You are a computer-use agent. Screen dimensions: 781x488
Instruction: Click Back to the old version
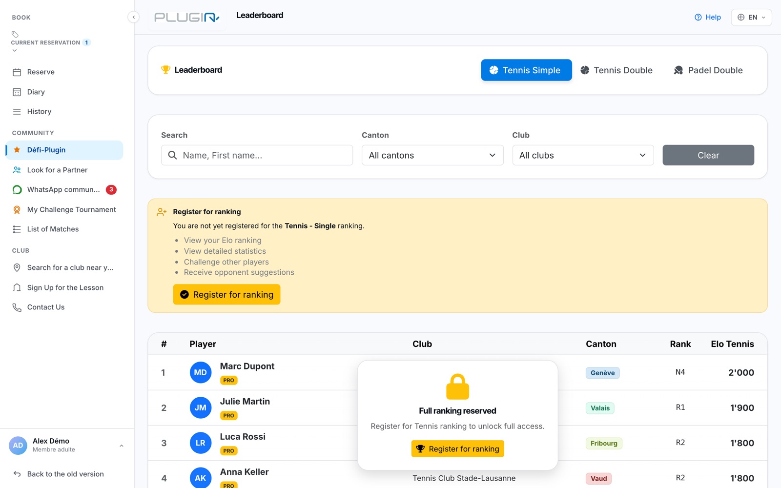64,474
